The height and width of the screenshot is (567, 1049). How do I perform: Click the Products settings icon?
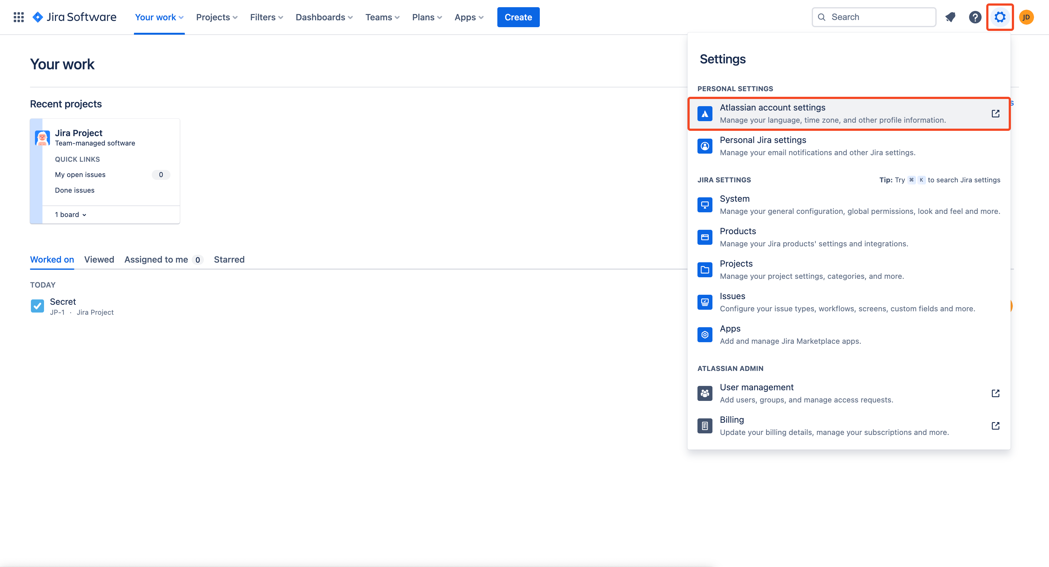coord(705,238)
